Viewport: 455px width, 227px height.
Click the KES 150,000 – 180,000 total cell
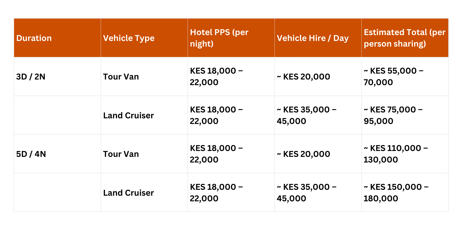pyautogui.click(x=396, y=193)
